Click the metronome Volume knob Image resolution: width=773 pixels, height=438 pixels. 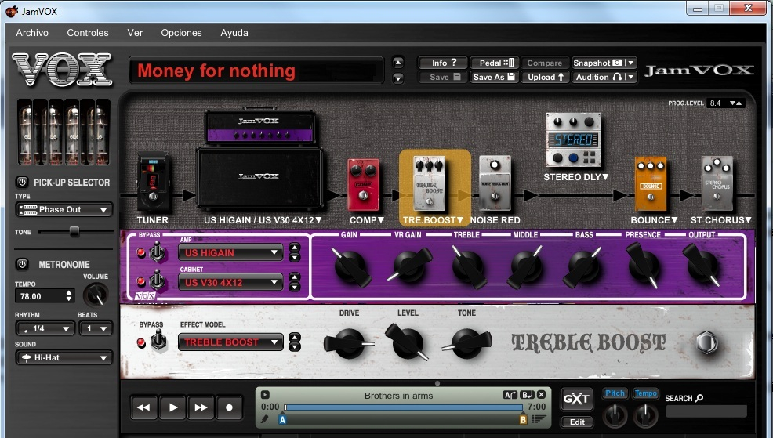[96, 295]
